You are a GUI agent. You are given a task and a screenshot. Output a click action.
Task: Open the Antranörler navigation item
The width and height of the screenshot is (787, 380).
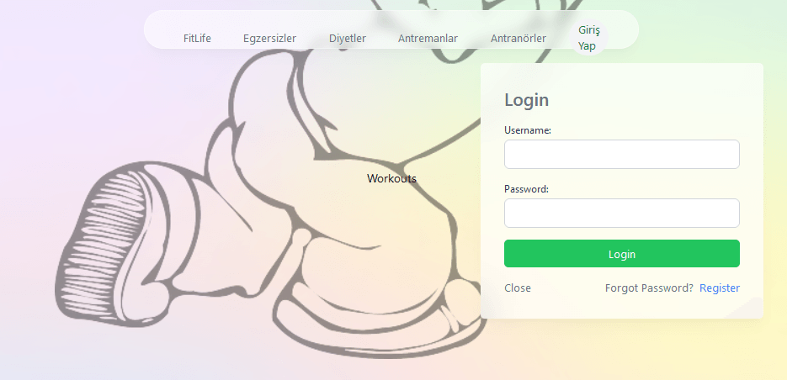pyautogui.click(x=518, y=39)
